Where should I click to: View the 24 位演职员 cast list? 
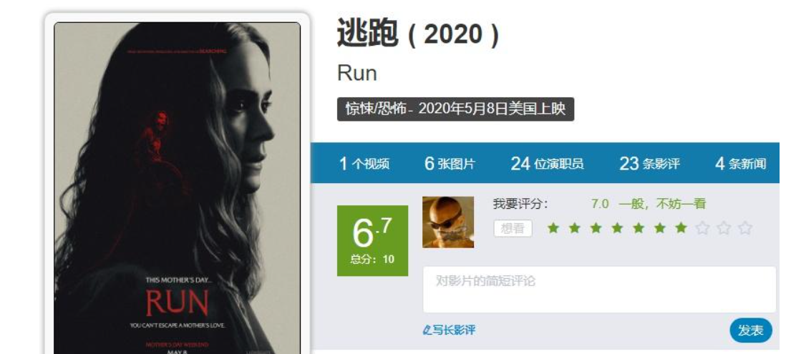[x=547, y=163]
